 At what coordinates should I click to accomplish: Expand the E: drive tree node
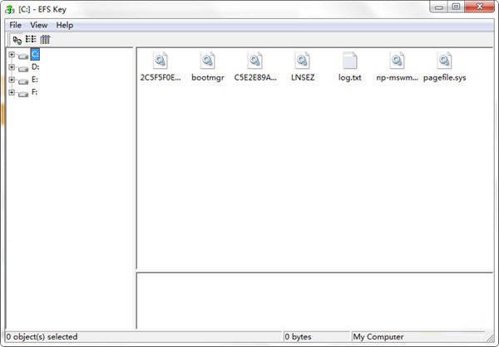pyautogui.click(x=12, y=80)
